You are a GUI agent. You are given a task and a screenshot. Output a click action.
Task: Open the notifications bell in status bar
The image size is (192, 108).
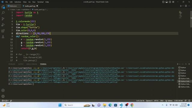pos(189,100)
